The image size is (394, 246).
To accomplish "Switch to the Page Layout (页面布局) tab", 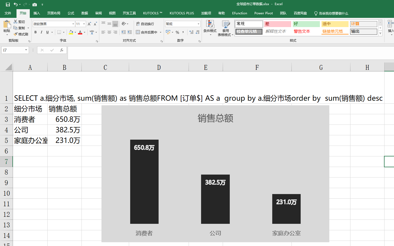I will 54,13.
